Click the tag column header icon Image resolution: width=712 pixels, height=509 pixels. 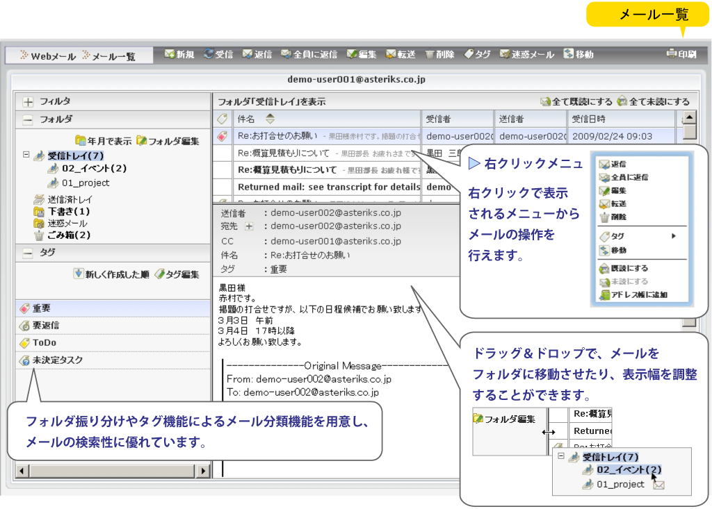222,119
